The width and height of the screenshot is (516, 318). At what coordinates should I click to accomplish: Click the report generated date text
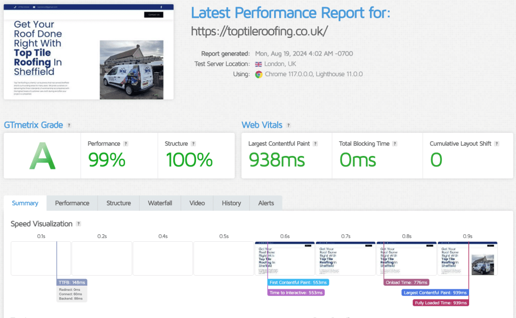(x=304, y=54)
